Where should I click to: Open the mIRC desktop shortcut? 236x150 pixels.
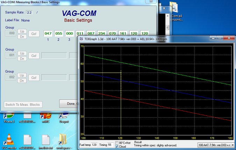click(x=46, y=117)
